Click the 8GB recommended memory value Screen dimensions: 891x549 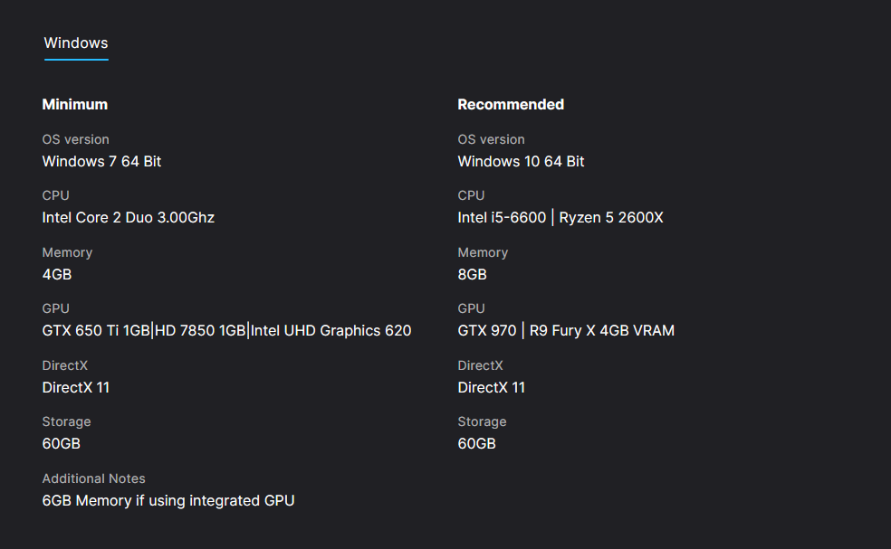click(473, 275)
